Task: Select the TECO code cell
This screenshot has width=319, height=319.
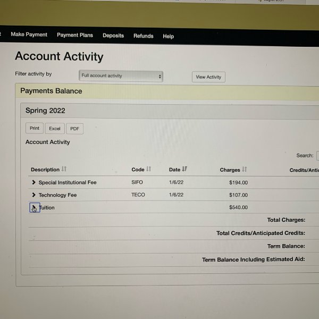Action: pos(138,195)
